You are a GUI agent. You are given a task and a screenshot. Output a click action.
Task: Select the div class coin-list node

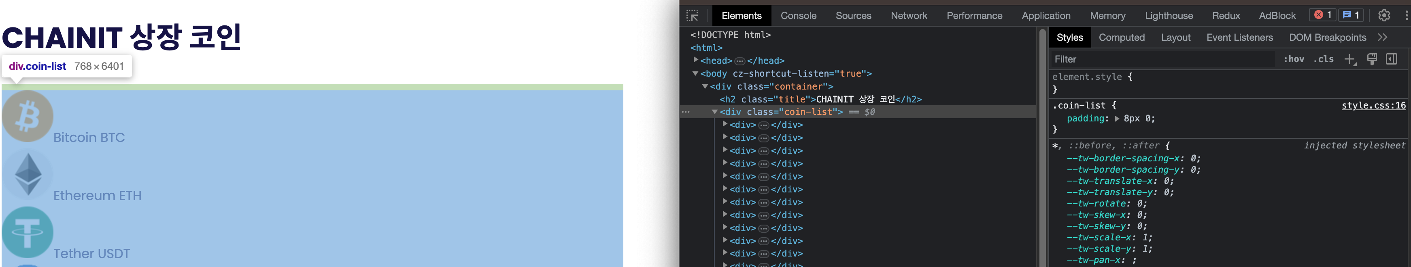(781, 112)
